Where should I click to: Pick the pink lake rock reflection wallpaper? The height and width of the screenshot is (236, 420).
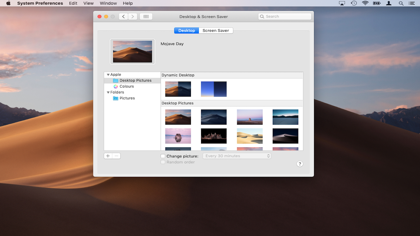[x=178, y=136]
